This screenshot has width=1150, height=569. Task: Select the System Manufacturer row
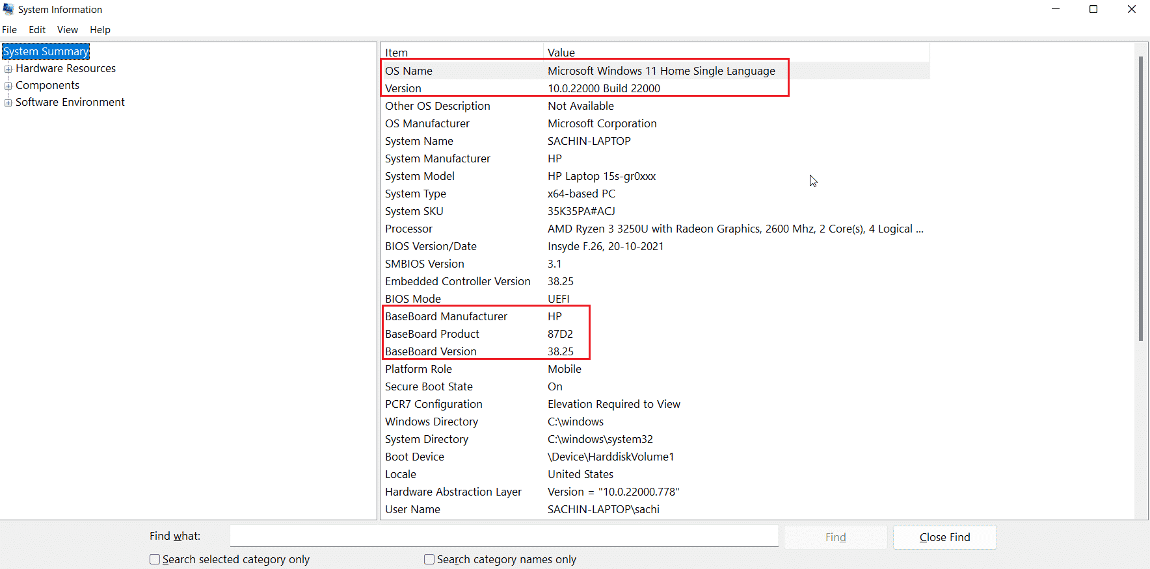[x=655, y=158]
